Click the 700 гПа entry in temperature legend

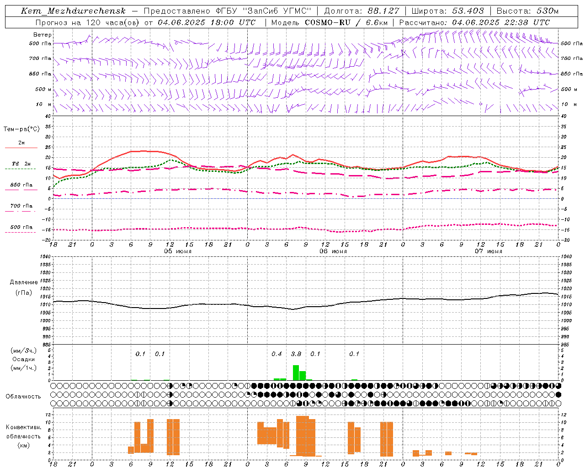21,206
